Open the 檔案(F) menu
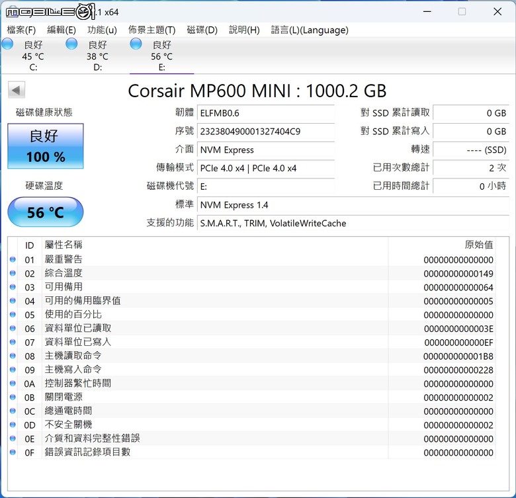Screen dimensions: 516x498 (x=21, y=30)
